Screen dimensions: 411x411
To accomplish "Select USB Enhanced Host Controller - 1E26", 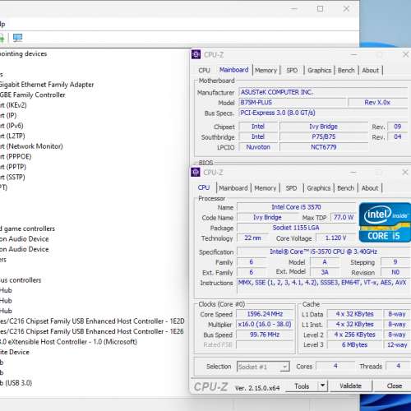I will pyautogui.click(x=92, y=331).
